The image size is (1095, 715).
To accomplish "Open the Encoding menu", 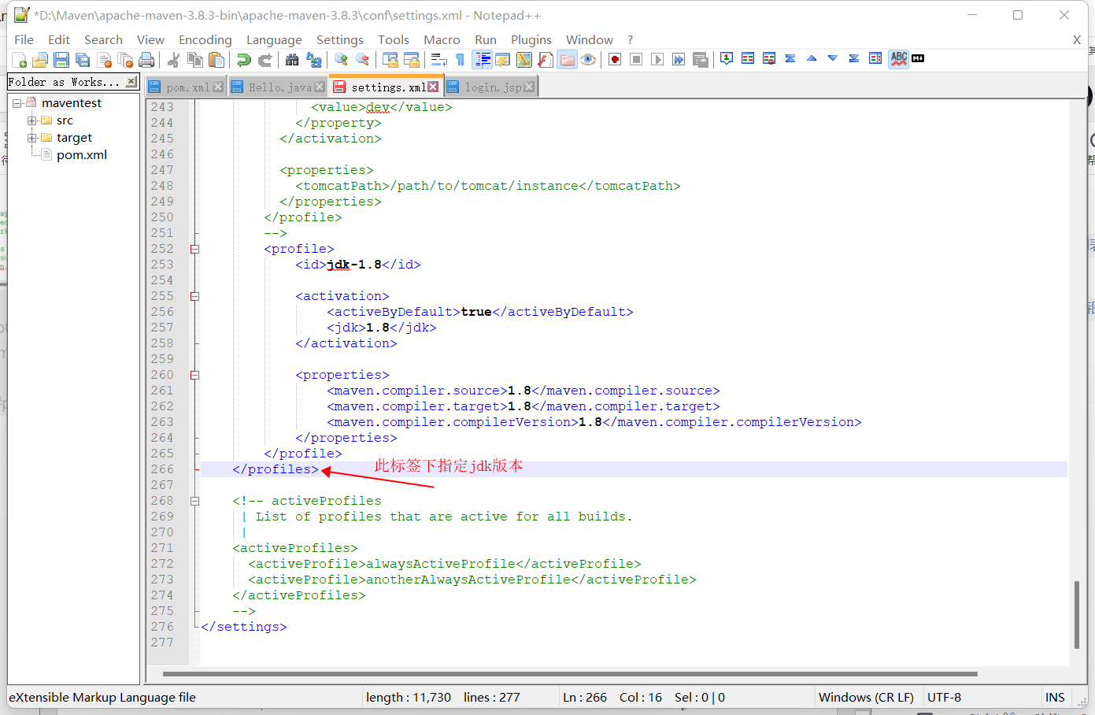I will (205, 39).
